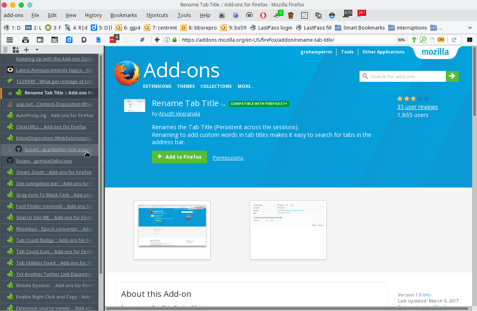477x311 pixels.
Task: Open the 90% zoom level indicator
Action: click(401, 40)
